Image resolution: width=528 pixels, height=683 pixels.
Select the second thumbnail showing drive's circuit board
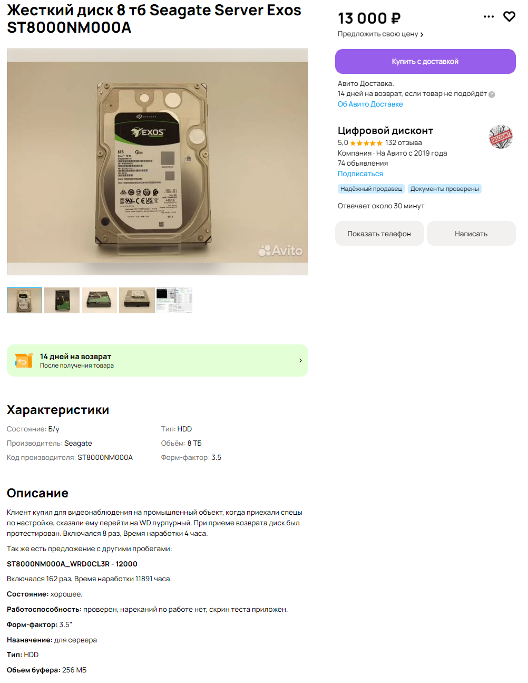(x=62, y=300)
